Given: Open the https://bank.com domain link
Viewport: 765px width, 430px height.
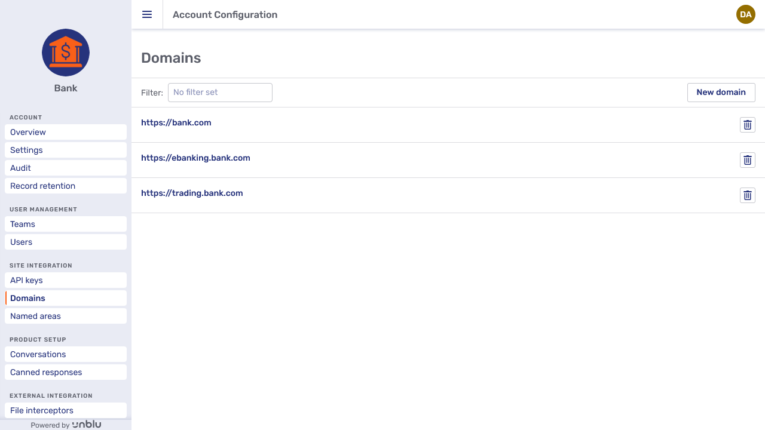Looking at the screenshot, I should pyautogui.click(x=176, y=122).
